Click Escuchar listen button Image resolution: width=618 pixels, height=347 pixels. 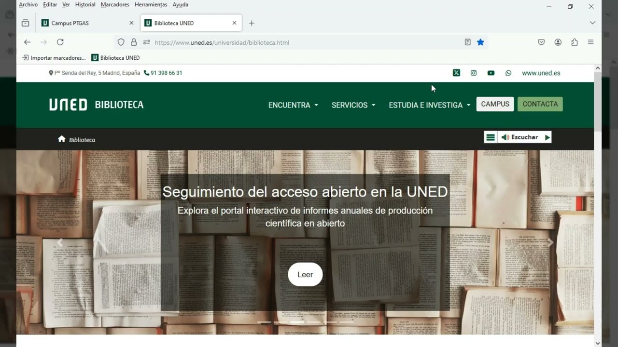pyautogui.click(x=520, y=137)
